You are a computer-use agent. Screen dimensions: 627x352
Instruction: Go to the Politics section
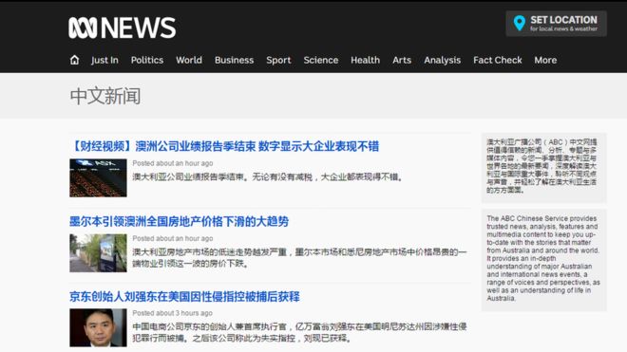(147, 60)
